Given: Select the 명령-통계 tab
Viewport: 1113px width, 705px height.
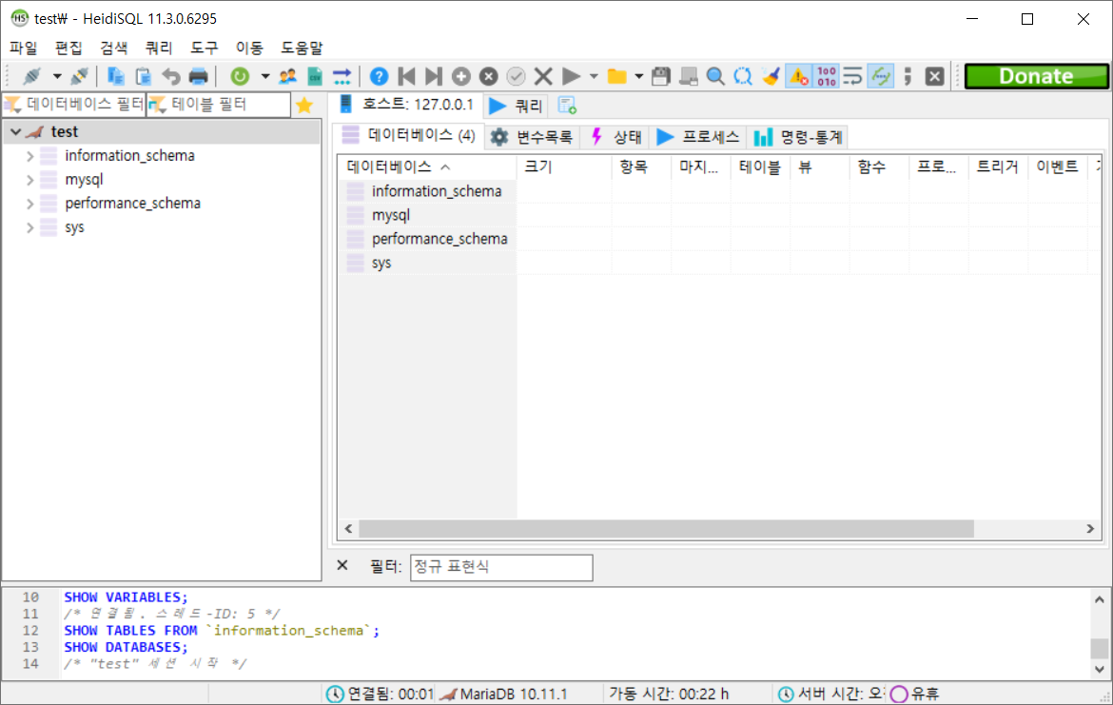Looking at the screenshot, I should point(798,137).
